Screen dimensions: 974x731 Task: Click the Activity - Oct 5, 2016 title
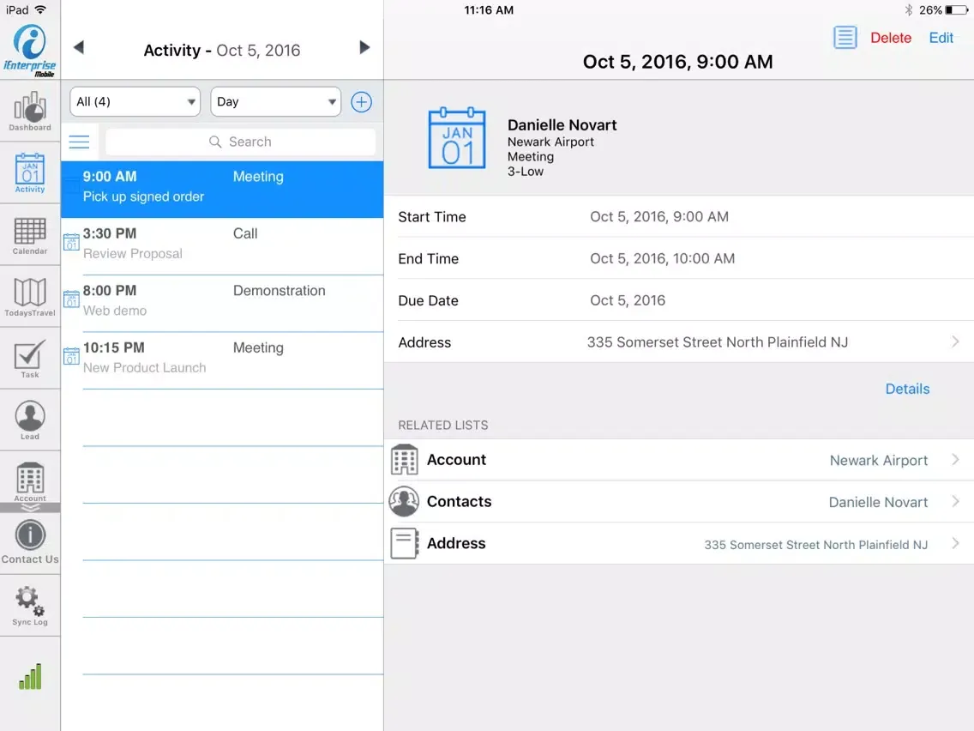[222, 51]
